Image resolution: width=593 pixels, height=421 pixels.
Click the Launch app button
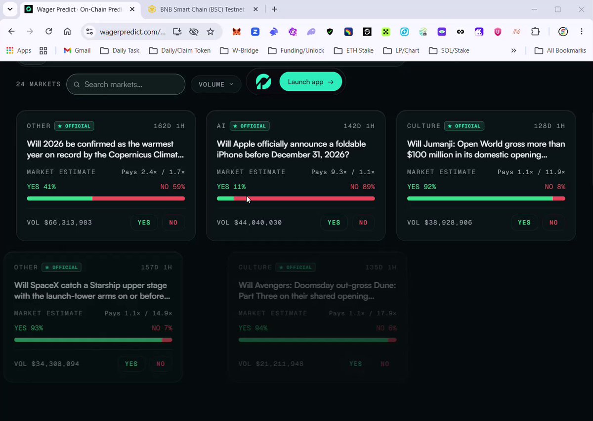(311, 82)
